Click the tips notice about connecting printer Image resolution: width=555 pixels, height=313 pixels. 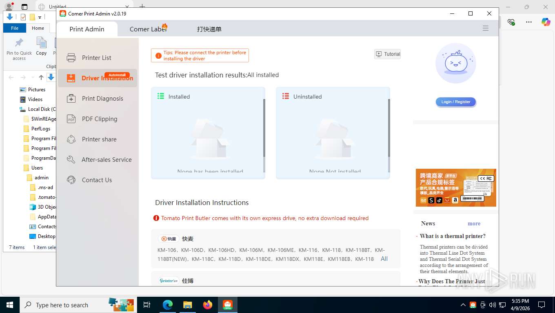coord(200,55)
